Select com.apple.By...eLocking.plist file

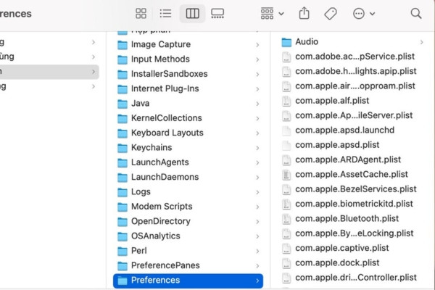click(352, 233)
